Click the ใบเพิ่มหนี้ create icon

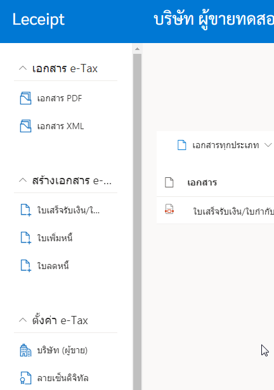click(x=25, y=238)
